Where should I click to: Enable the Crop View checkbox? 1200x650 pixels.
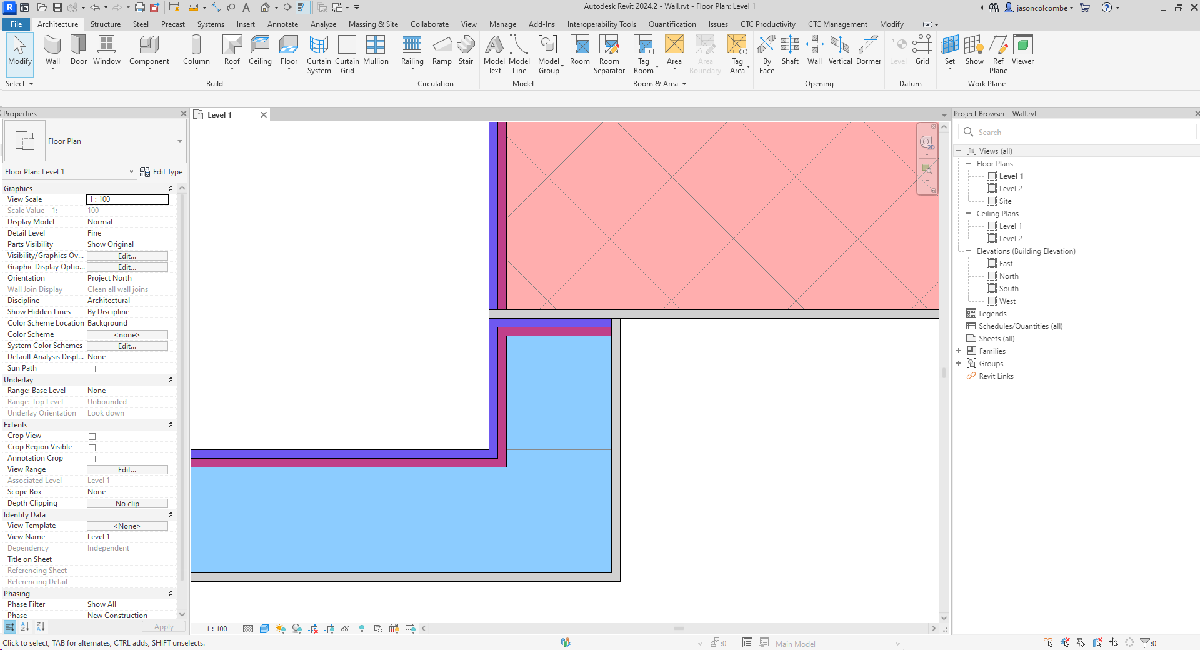pos(92,436)
